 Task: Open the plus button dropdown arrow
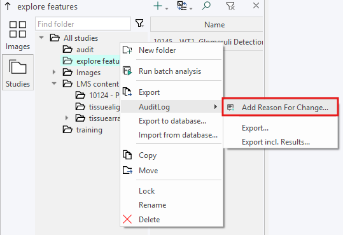167,9
